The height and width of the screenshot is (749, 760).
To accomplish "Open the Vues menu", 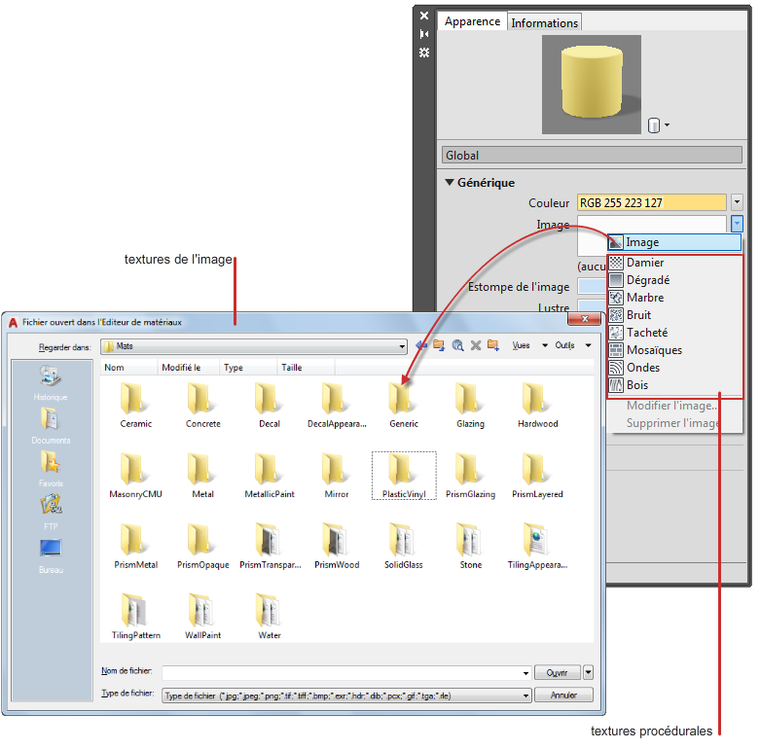I will (x=529, y=345).
